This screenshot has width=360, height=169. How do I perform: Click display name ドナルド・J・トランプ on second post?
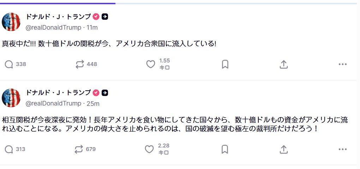coord(58,92)
